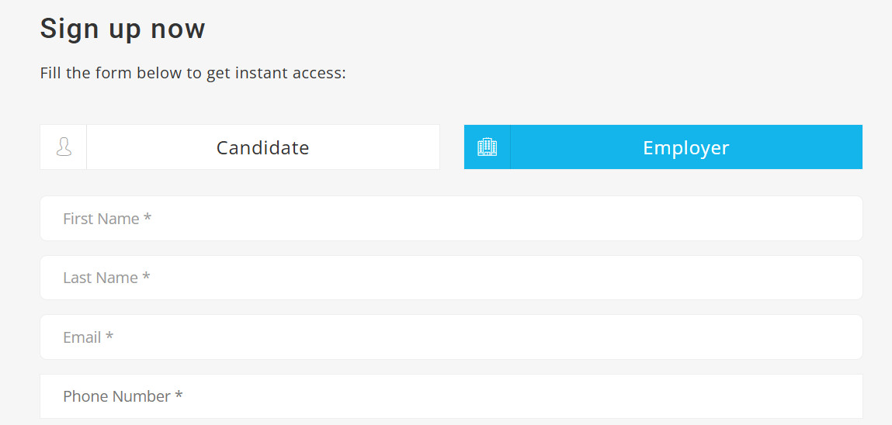Select the Candidate account type
The height and width of the screenshot is (425, 892).
pos(240,147)
